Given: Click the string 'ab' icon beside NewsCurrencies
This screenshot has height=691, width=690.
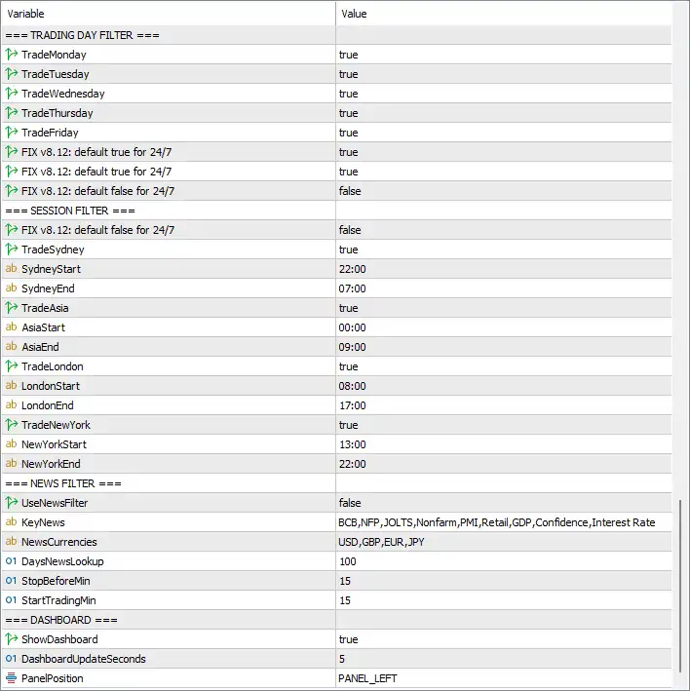Looking at the screenshot, I should click(11, 541).
